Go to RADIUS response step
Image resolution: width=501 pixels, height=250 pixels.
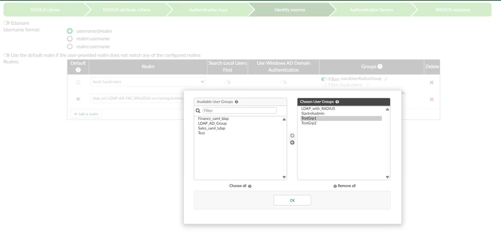[x=453, y=10]
